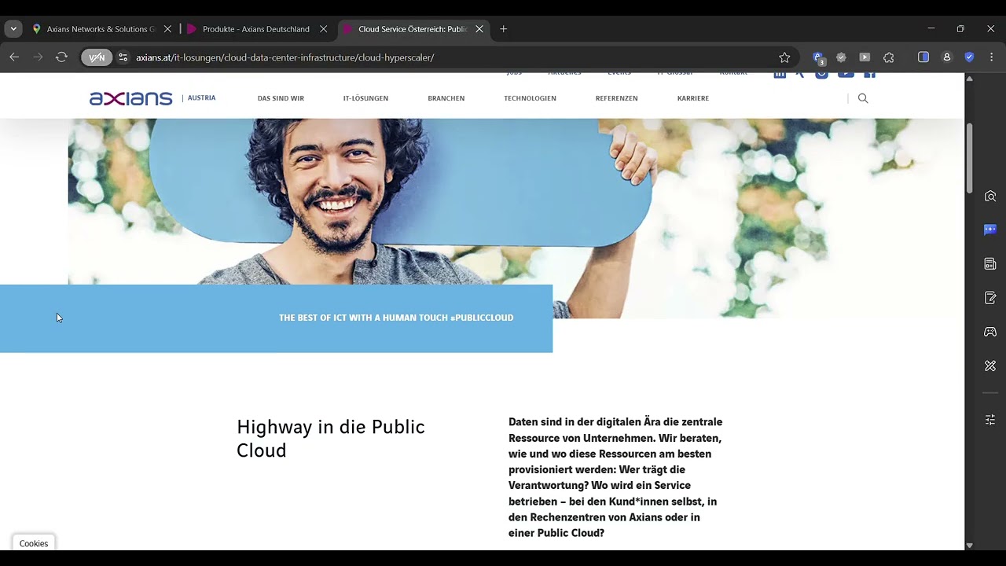Close the Axians Networks & Solutions tab
This screenshot has width=1006, height=566.
(x=167, y=29)
